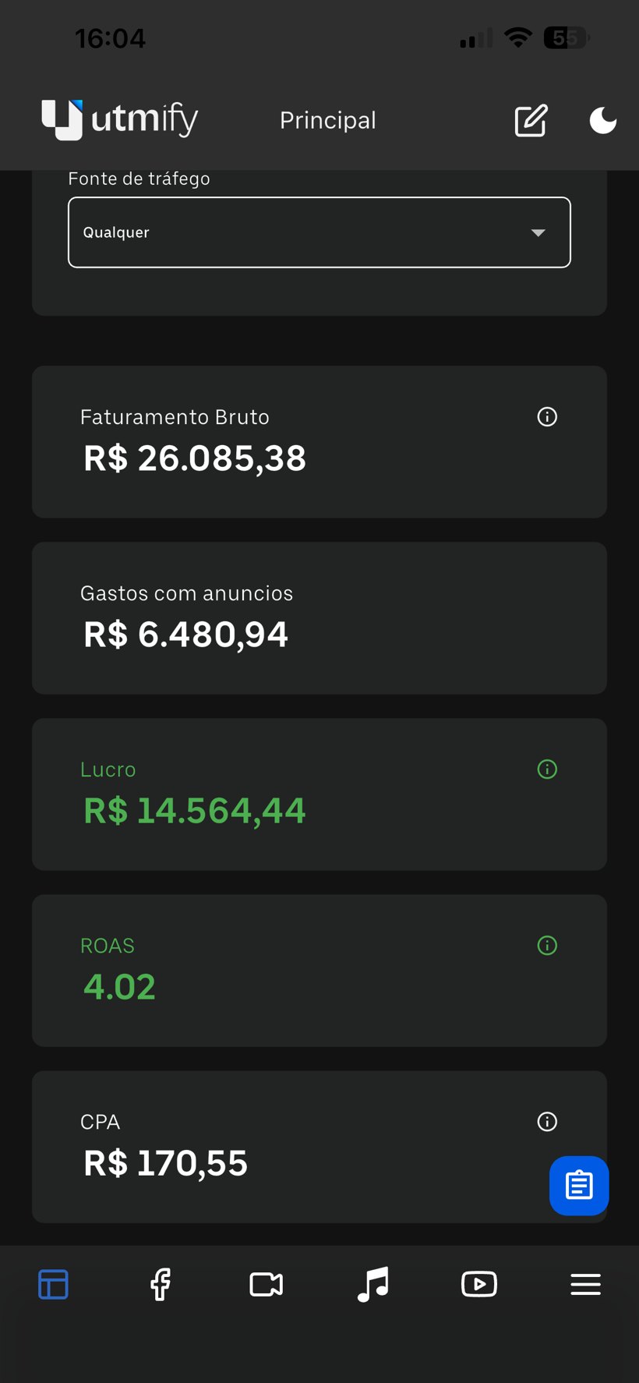This screenshot has height=1383, width=639.
Task: Tap the blue clipboard floating button
Action: 579,1185
